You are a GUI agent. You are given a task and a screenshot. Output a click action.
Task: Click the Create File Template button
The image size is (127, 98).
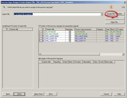[x=115, y=14]
